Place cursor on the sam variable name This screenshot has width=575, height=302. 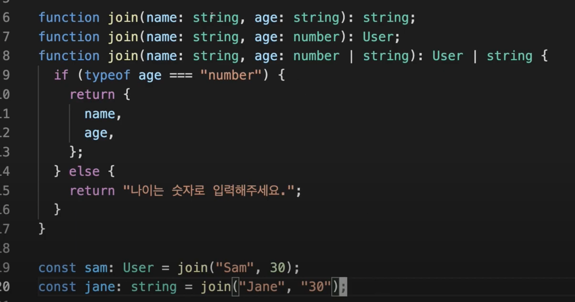[96, 268]
